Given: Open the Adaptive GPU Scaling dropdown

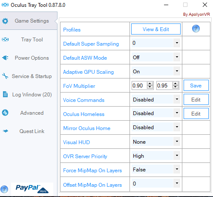Looking at the screenshot, I should pos(177,71).
